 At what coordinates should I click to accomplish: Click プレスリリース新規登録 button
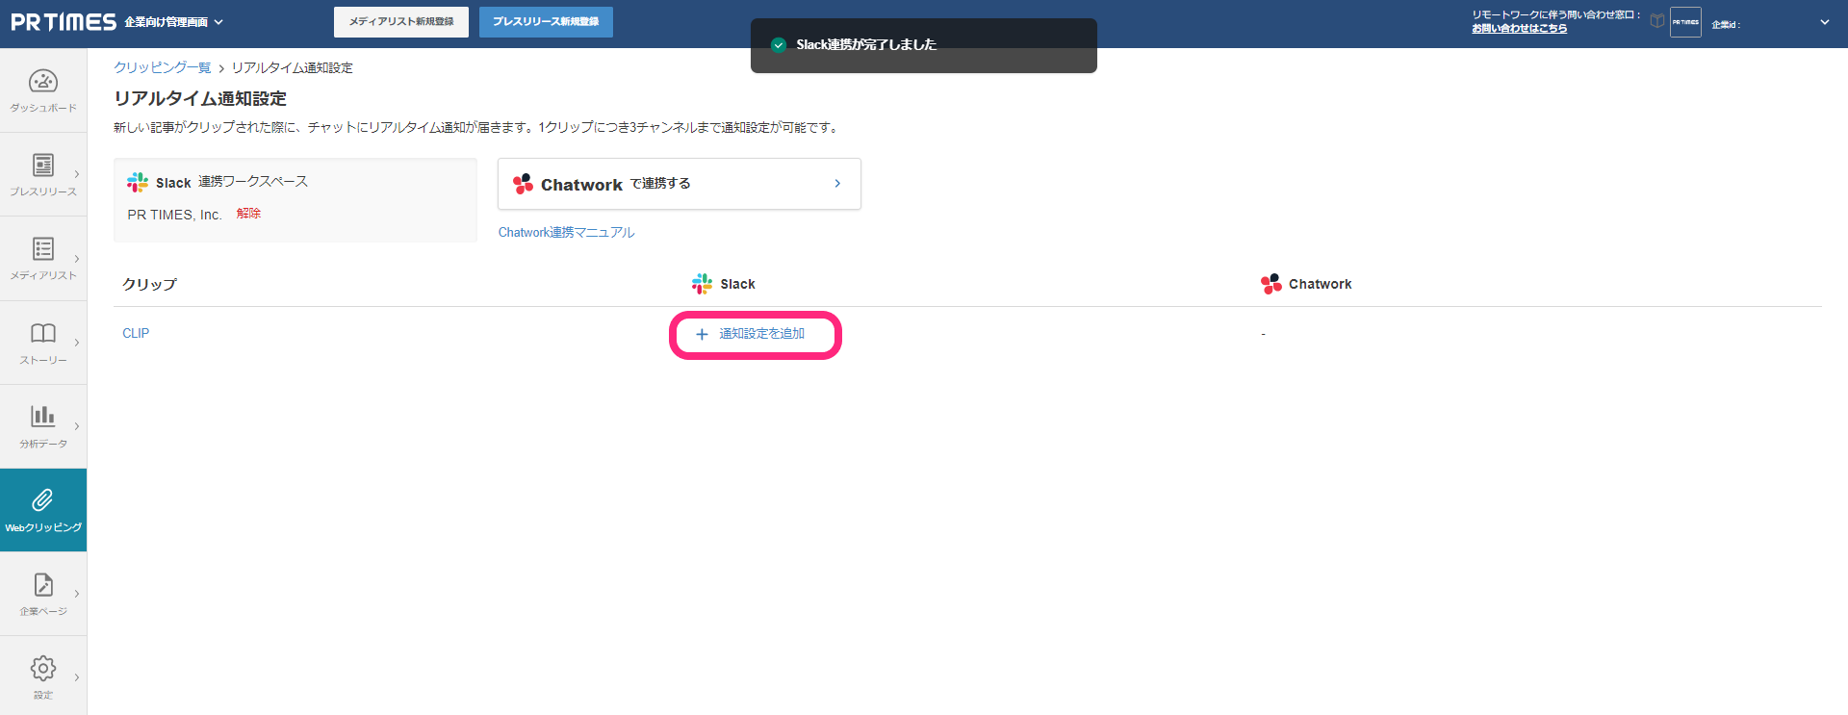point(546,22)
